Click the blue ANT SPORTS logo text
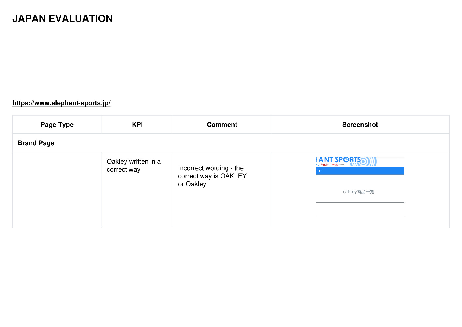 coord(338,160)
